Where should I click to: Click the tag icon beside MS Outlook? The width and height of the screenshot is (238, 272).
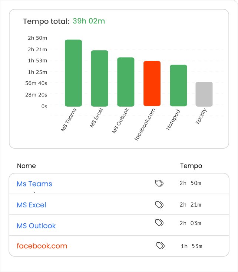click(159, 223)
